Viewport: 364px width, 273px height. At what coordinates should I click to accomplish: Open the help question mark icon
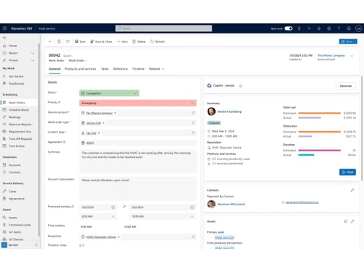pos(339,28)
